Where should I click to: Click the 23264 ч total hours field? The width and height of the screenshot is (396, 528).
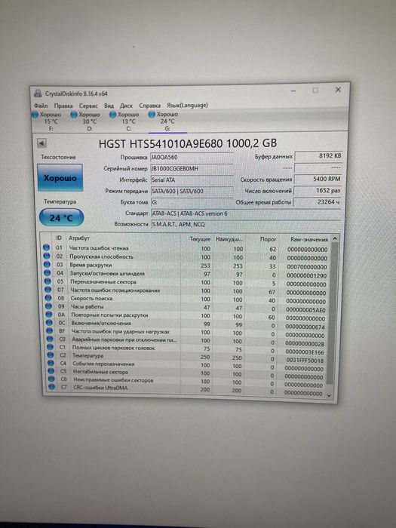click(318, 202)
